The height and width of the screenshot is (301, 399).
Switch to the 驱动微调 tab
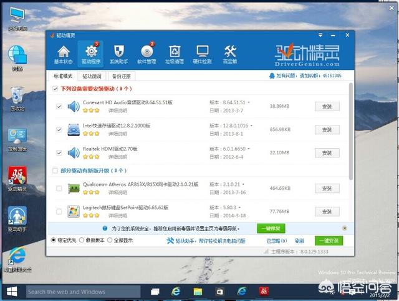[91, 76]
